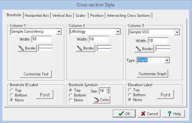
Task: Click the Column 2 Width input field
Action: [98, 39]
